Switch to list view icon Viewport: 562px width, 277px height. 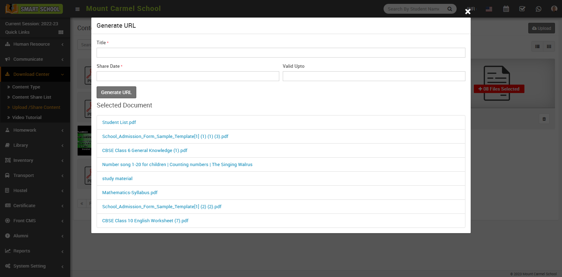tap(537, 46)
